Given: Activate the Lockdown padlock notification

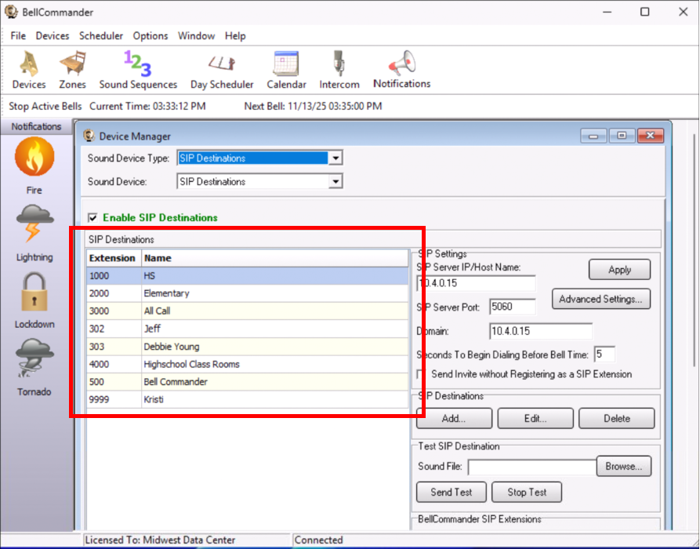Looking at the screenshot, I should point(34,292).
